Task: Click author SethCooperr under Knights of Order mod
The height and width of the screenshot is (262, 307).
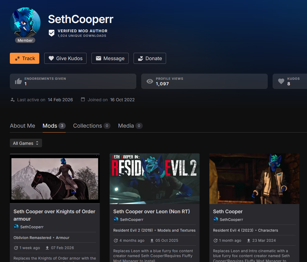Action: tap(32, 227)
